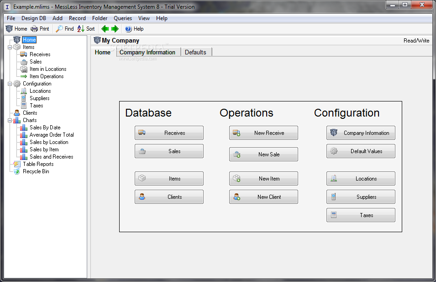Open the View menu

[144, 18]
